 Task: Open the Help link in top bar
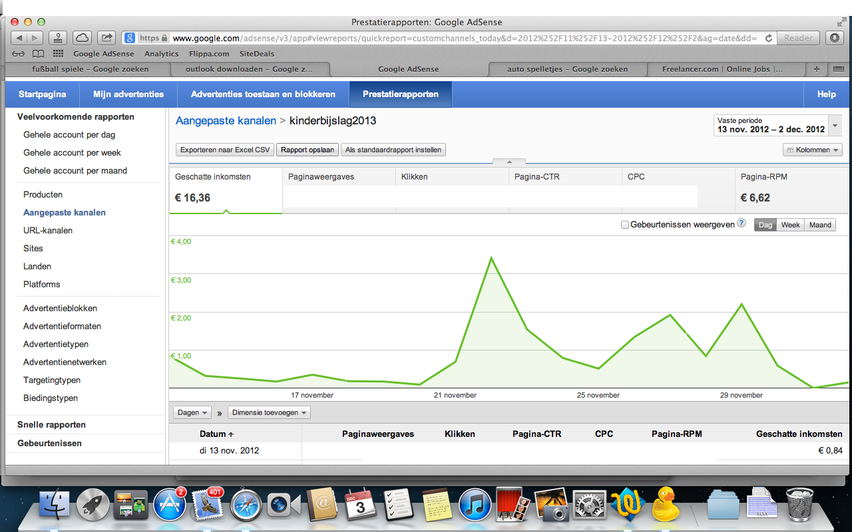(827, 94)
